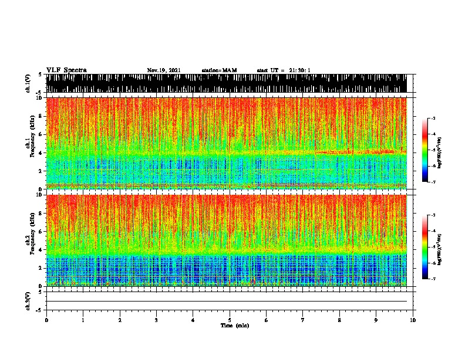Viewport: 465px width, 359px height.
Task: Click the "-7" label on the ch.2 color bar
Action: 433,279
